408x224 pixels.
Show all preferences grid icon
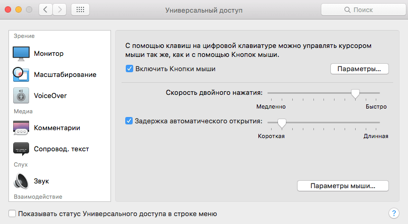(80, 9)
